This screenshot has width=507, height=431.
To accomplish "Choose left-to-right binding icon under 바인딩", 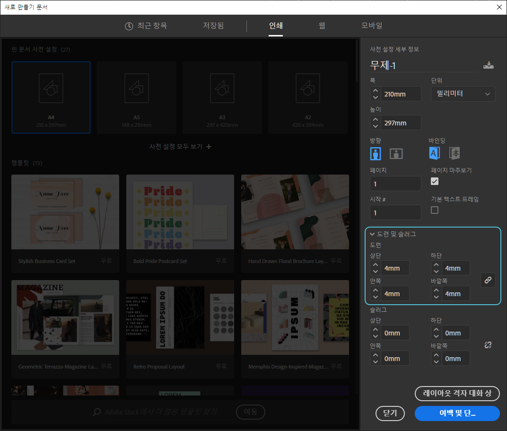I will 434,153.
